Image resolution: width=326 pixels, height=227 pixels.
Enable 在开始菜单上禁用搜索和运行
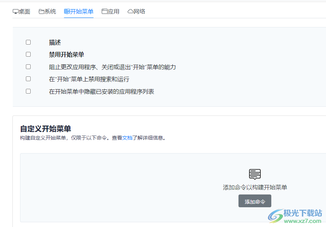(28, 79)
